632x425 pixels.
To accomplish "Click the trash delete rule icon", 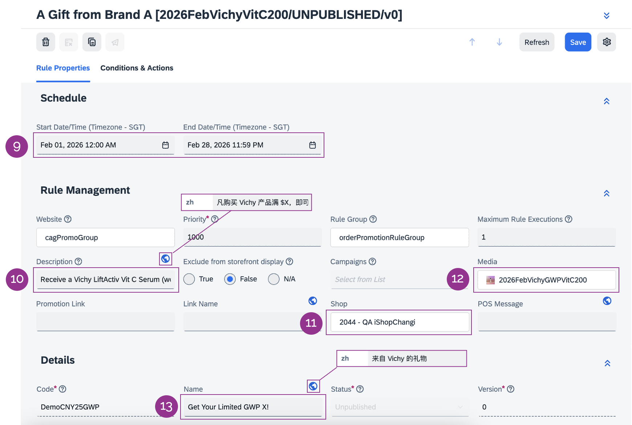I will (46, 42).
